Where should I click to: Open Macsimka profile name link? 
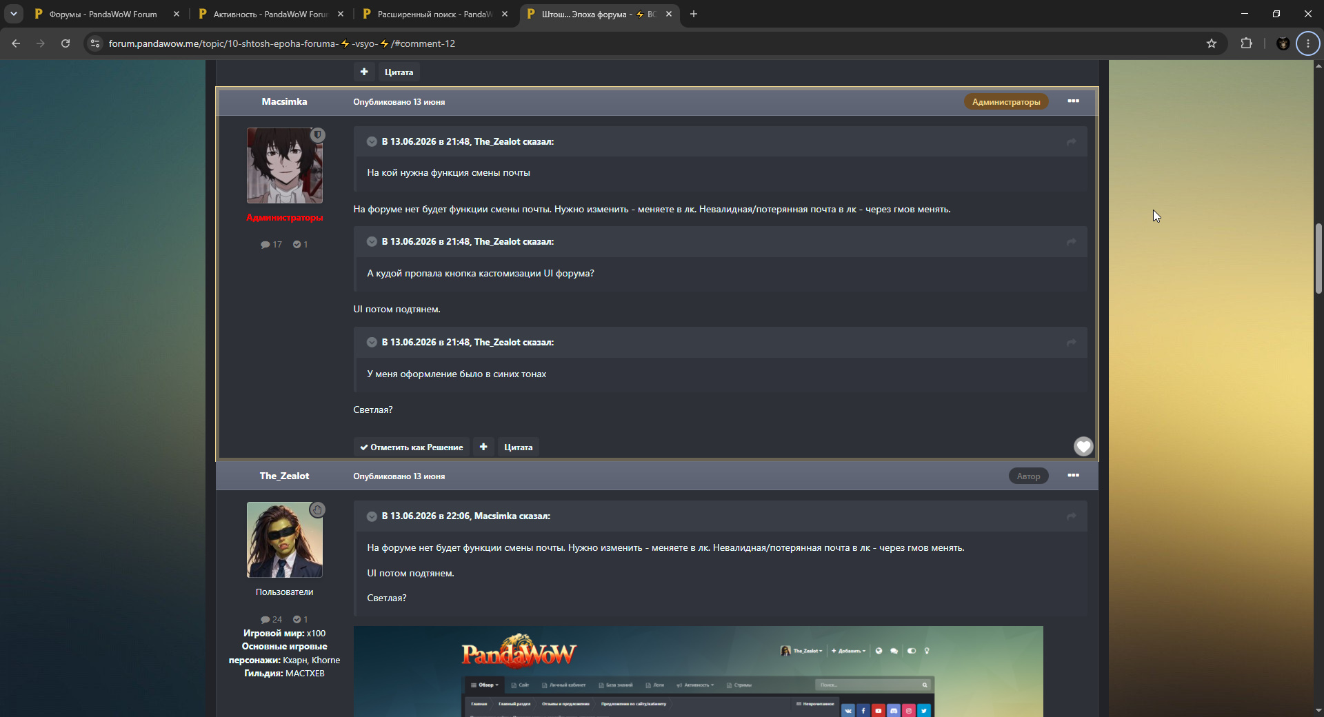coord(284,101)
